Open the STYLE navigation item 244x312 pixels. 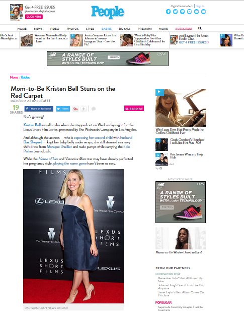click(x=90, y=29)
